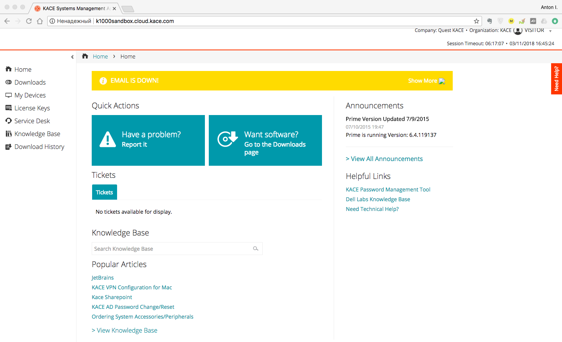Open the browser home page icon
The width and height of the screenshot is (562, 342).
[40, 21]
